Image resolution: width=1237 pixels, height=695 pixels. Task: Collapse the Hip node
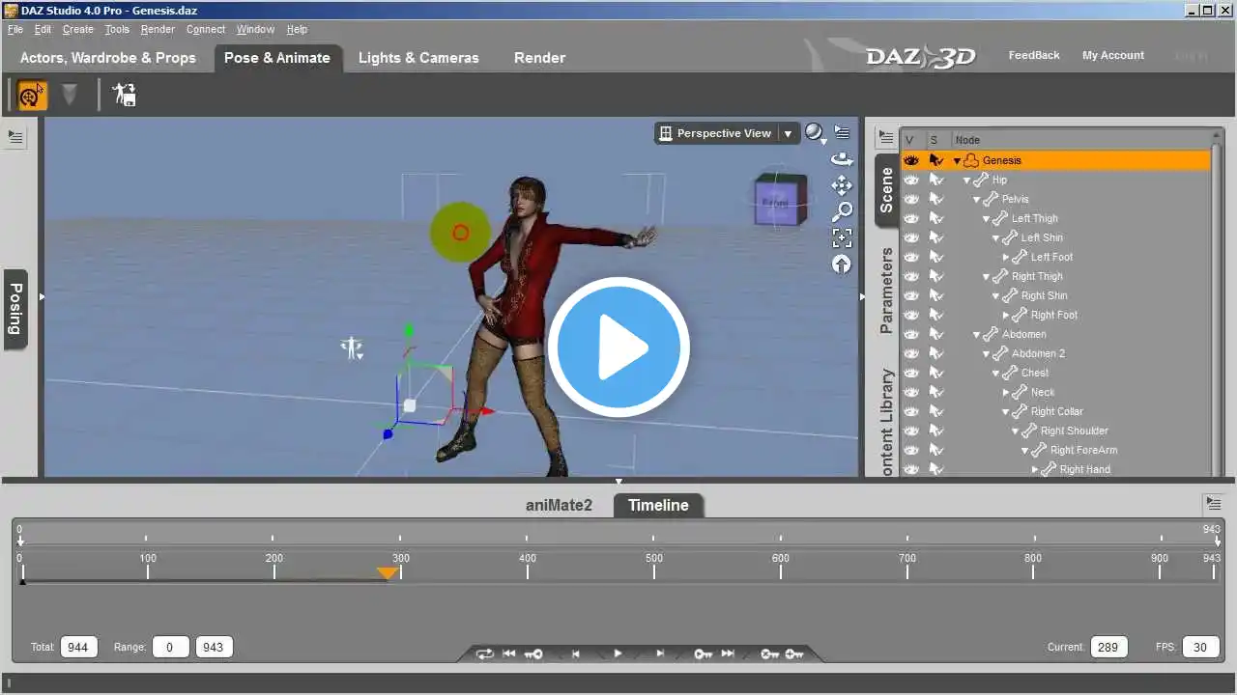966,181
